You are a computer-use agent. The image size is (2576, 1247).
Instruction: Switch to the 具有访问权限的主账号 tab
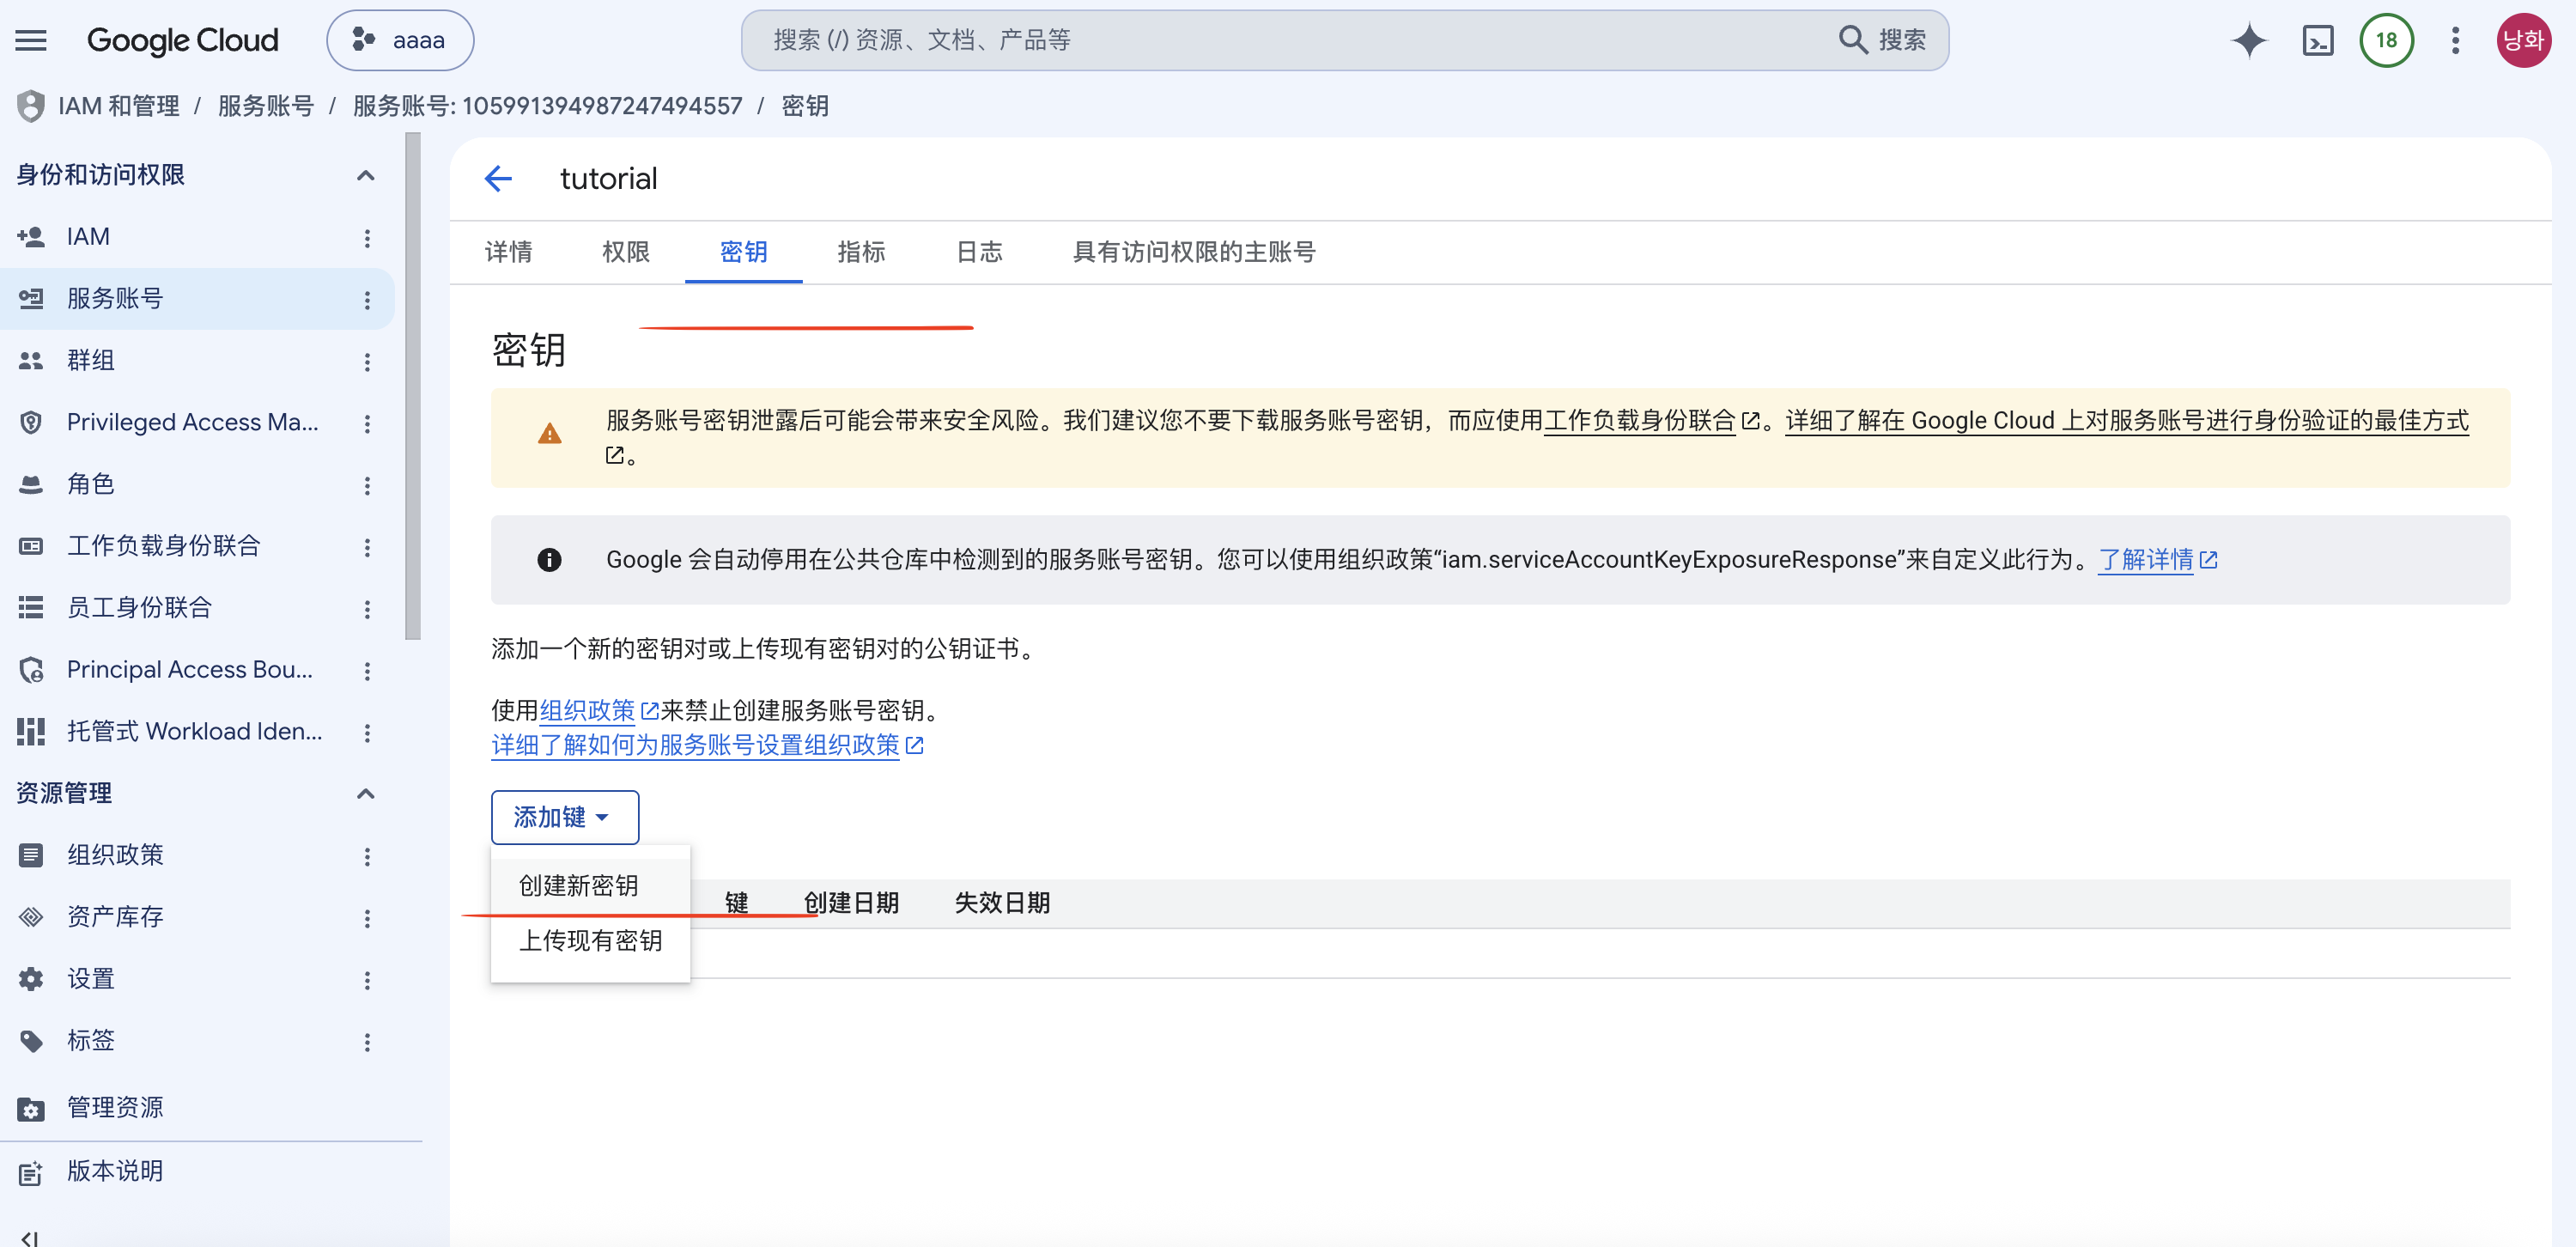click(1194, 252)
